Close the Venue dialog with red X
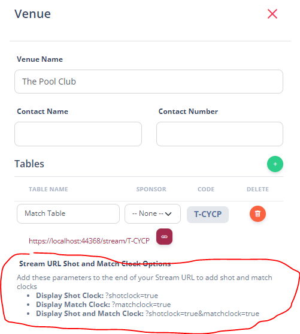Screen dimensions: 300x334 [x=272, y=14]
